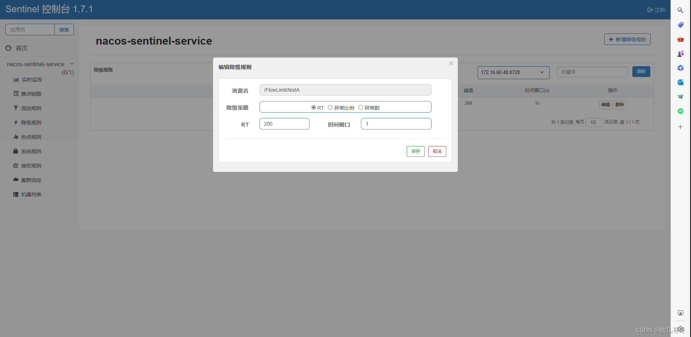The height and width of the screenshot is (337, 691).
Task: Click the threshold value 200 in table
Action: (468, 103)
